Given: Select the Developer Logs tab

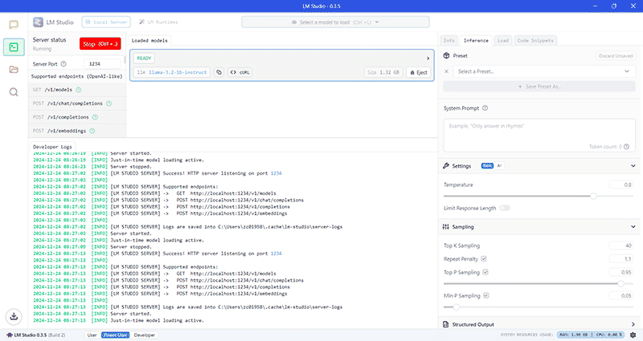Looking at the screenshot, I should (52, 147).
